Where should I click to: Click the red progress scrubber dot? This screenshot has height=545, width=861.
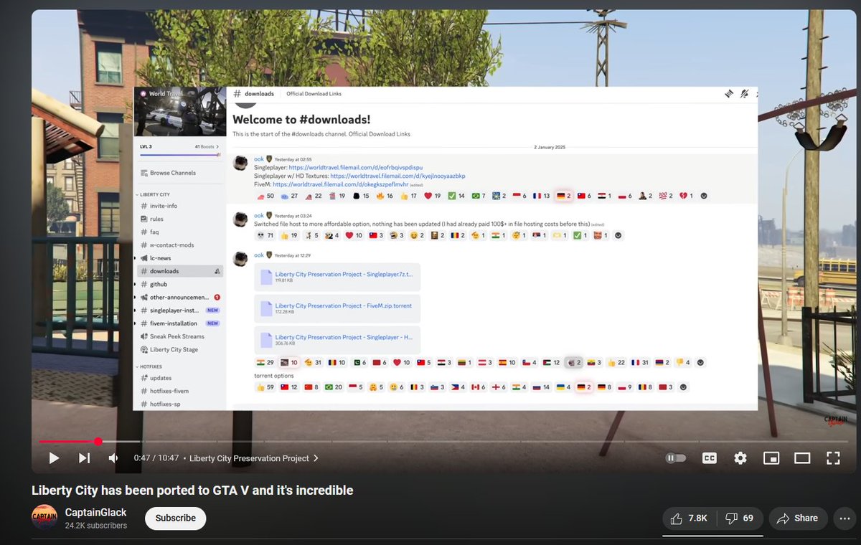pos(98,441)
